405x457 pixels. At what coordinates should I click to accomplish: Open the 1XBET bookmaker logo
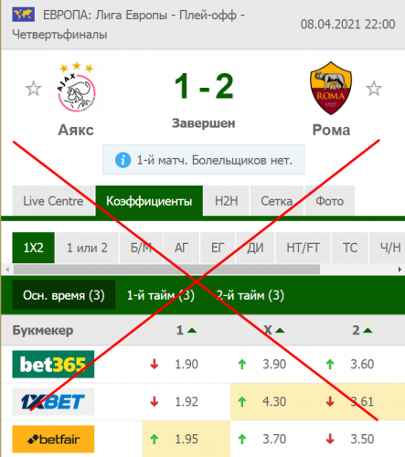(53, 401)
